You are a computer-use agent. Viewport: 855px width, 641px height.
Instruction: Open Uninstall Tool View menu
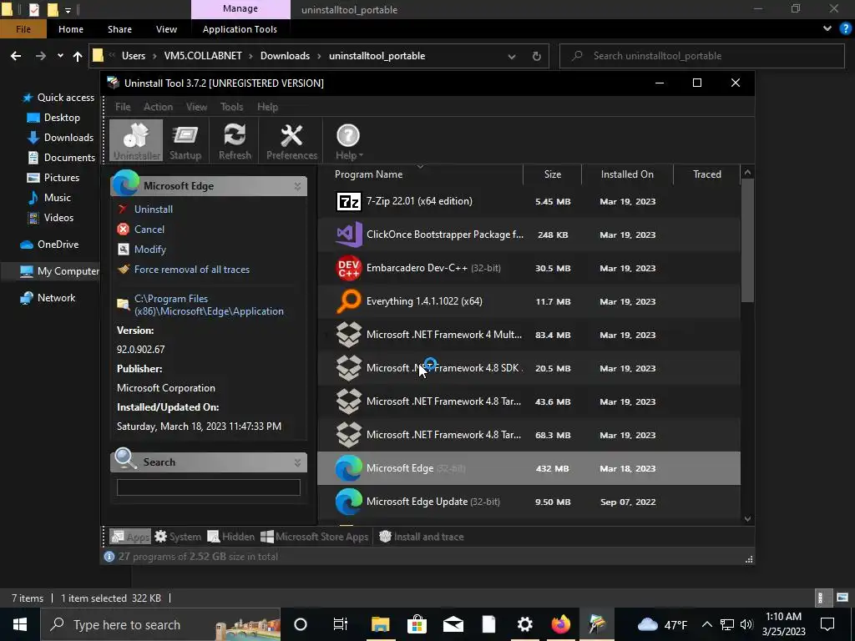pyautogui.click(x=196, y=107)
